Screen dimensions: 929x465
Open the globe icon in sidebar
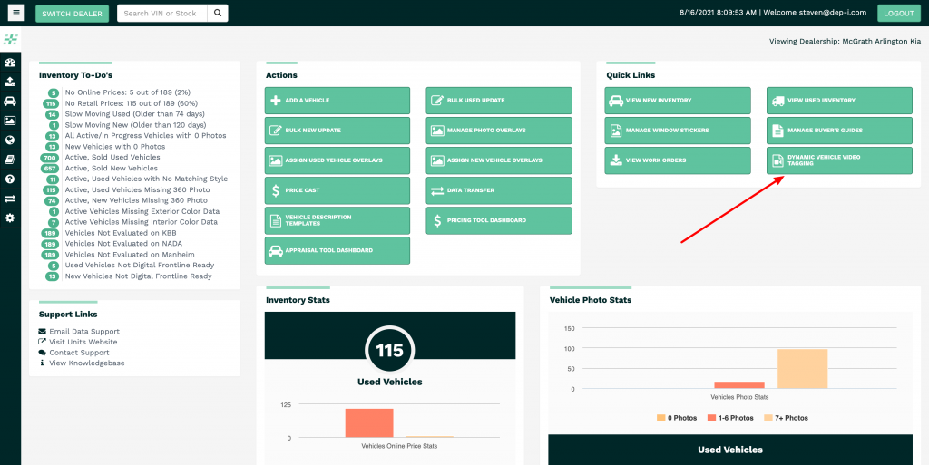tap(10, 140)
